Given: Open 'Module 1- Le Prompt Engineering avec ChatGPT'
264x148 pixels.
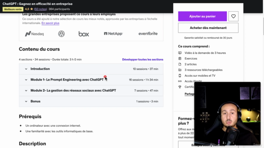Looking at the screenshot, I should point(67,79).
